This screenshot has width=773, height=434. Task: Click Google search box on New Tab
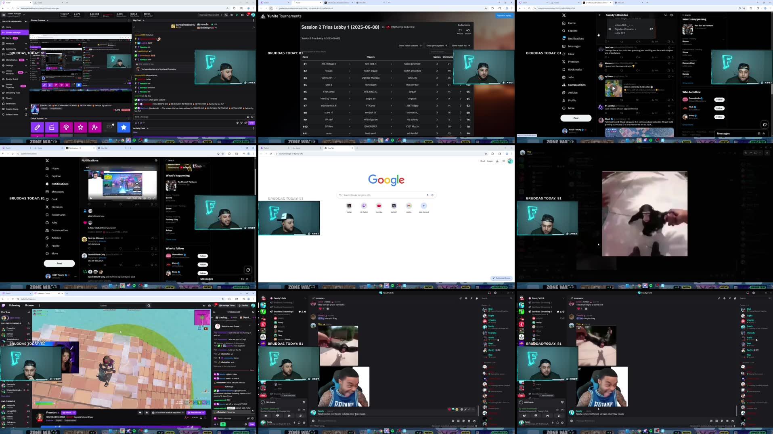(386, 195)
